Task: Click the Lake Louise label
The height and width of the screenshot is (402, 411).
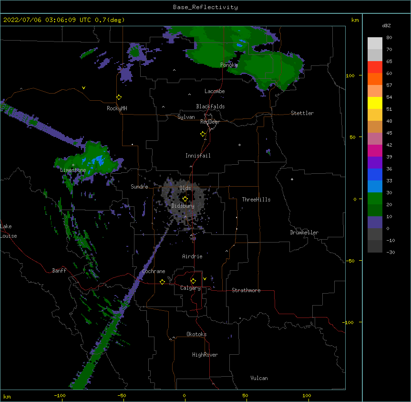Action: [9, 231]
